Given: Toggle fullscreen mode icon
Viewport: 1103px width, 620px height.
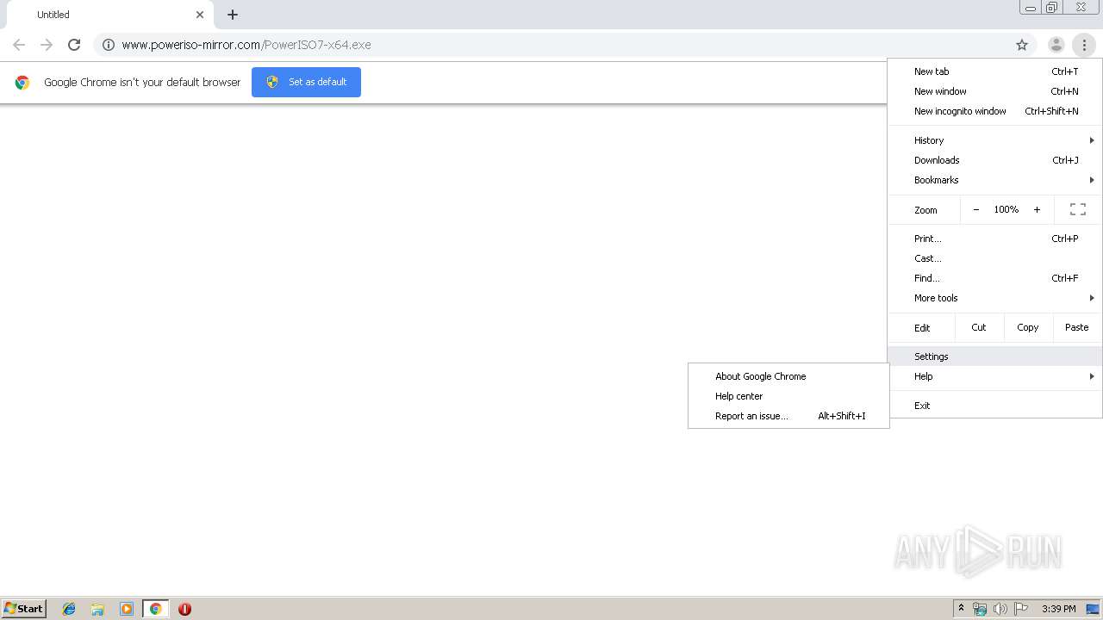Looking at the screenshot, I should tap(1078, 209).
